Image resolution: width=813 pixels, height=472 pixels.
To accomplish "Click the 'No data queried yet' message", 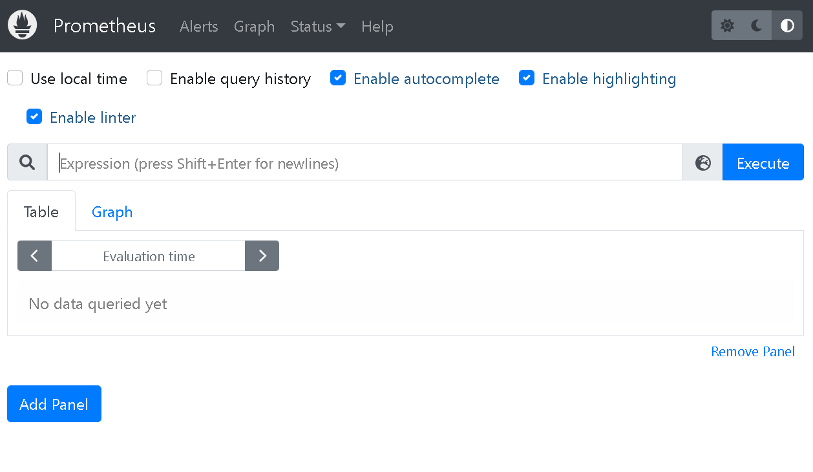I will coord(98,304).
